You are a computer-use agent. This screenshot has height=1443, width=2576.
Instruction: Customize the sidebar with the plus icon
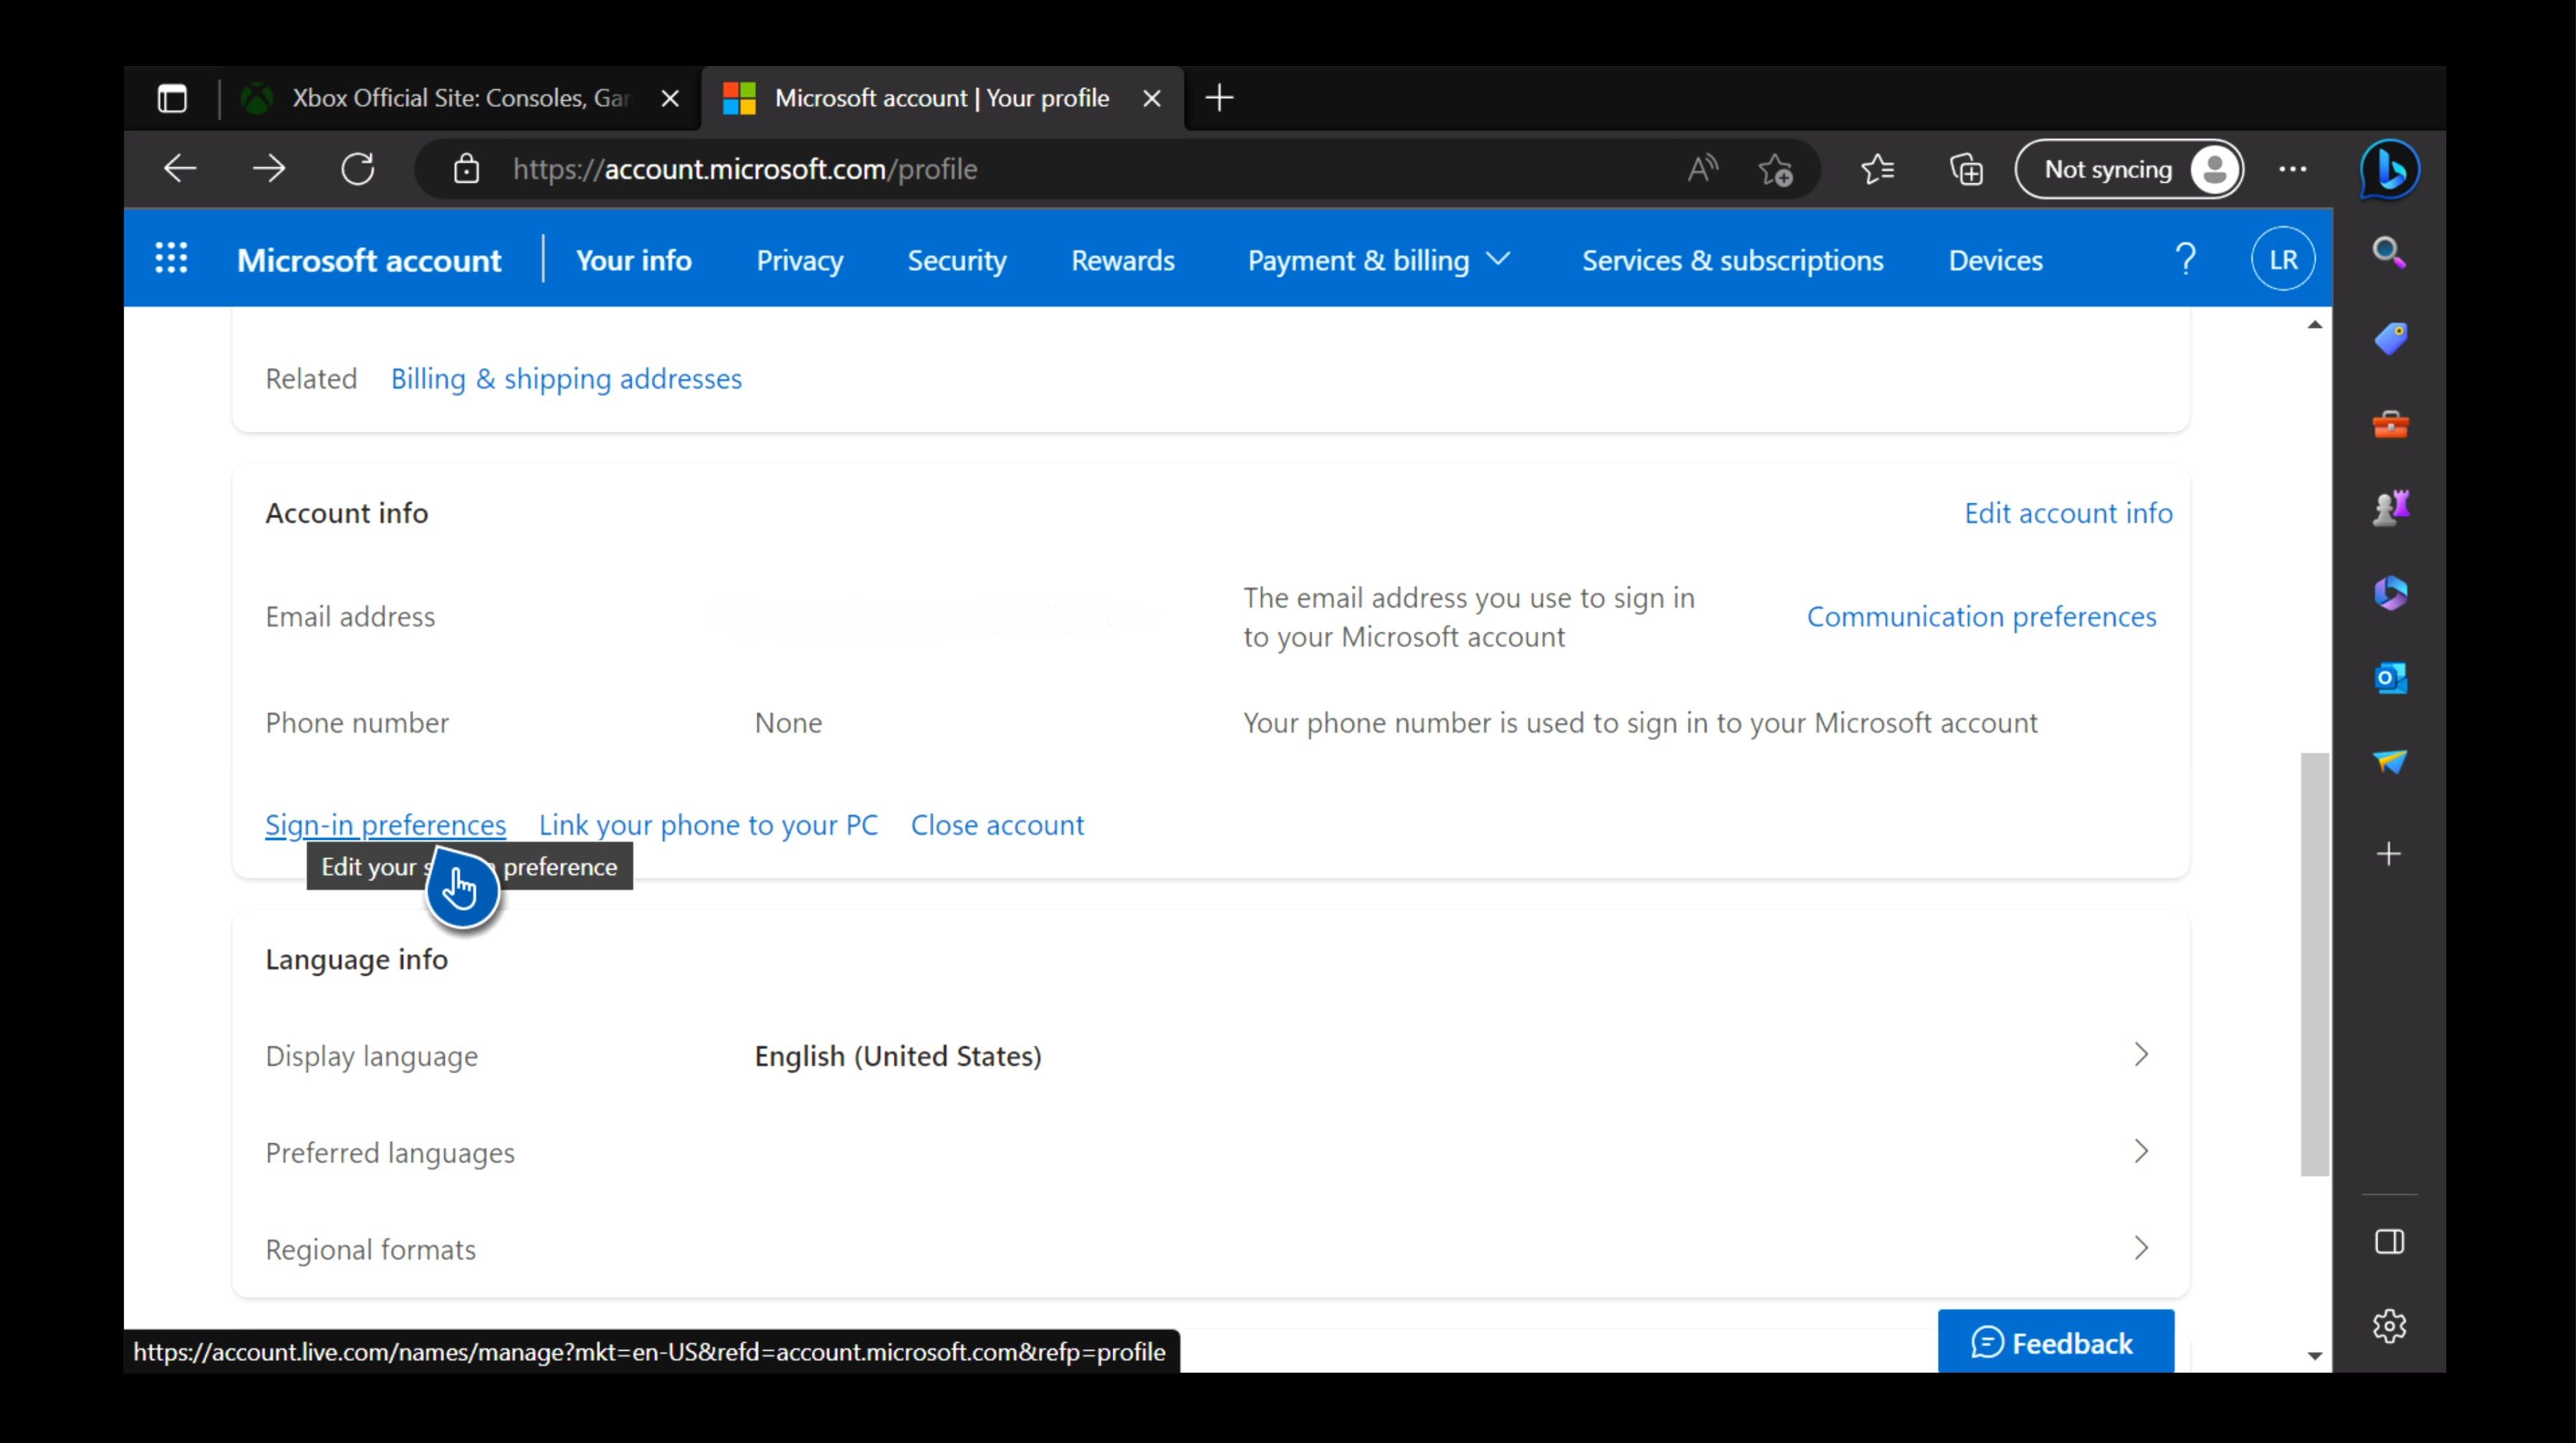(x=2390, y=853)
